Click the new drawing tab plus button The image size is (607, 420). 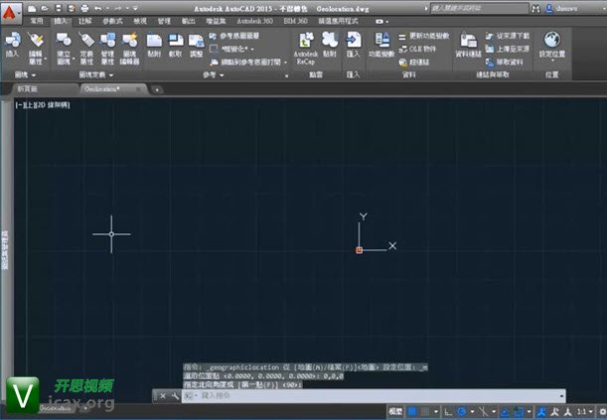[x=156, y=89]
